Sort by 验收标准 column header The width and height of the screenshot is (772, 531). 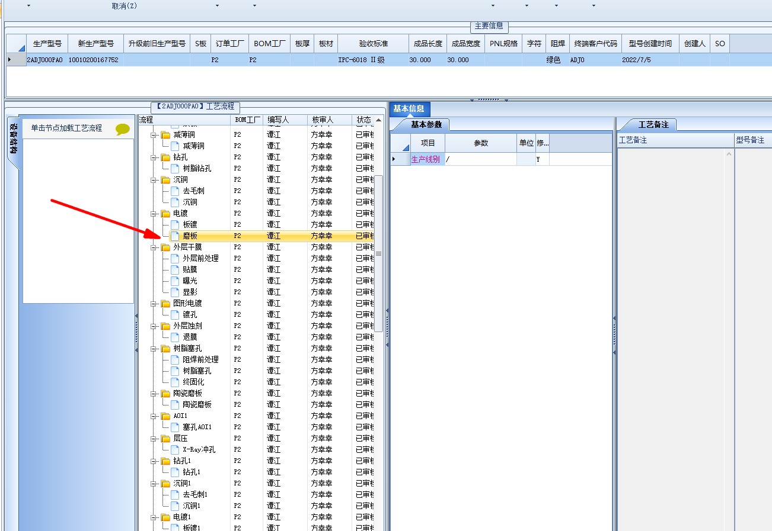pos(374,44)
